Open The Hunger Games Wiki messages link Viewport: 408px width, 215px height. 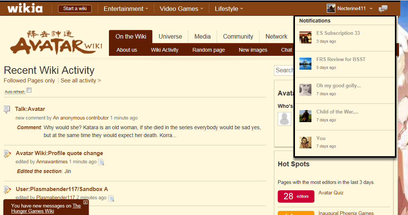(46, 209)
